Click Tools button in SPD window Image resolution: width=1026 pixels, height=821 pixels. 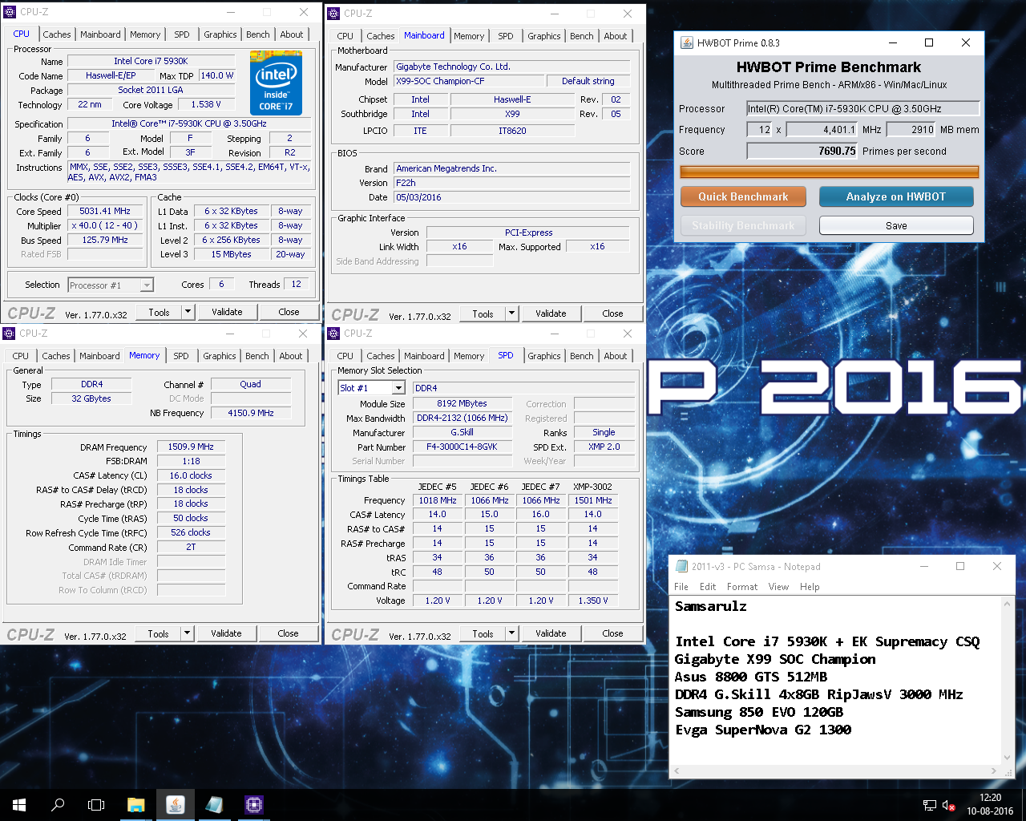483,633
